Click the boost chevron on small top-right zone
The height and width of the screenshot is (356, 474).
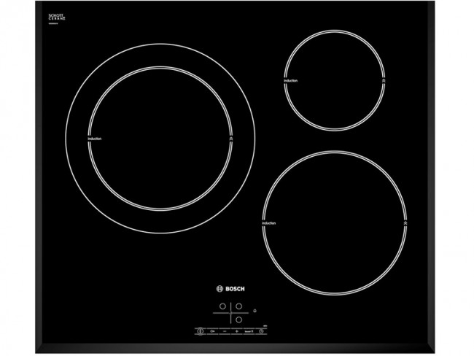click(x=384, y=80)
